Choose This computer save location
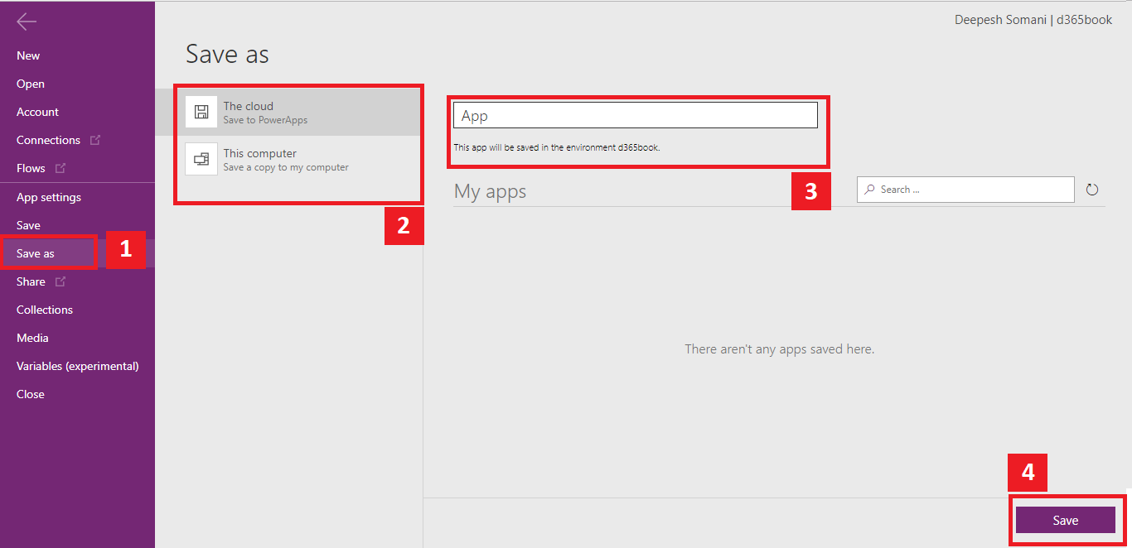1132x548 pixels. click(x=289, y=159)
